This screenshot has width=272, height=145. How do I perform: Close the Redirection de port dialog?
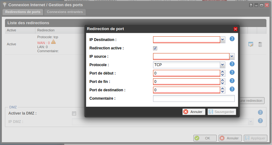tap(235, 29)
